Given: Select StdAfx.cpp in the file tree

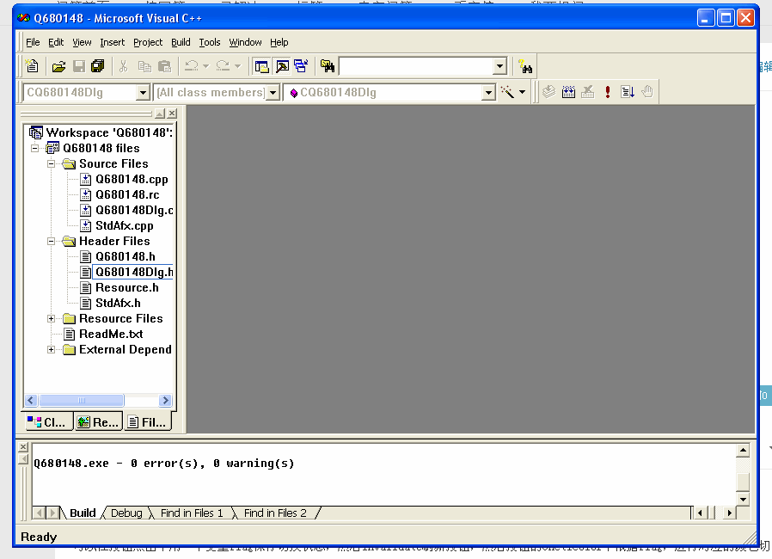Looking at the screenshot, I should (124, 225).
